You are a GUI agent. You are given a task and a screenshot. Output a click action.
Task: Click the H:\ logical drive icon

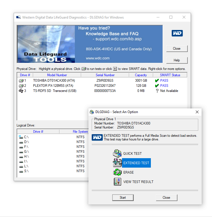[21, 157]
